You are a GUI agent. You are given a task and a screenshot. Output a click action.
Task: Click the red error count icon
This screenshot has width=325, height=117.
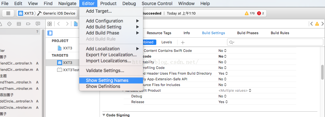(259, 13)
